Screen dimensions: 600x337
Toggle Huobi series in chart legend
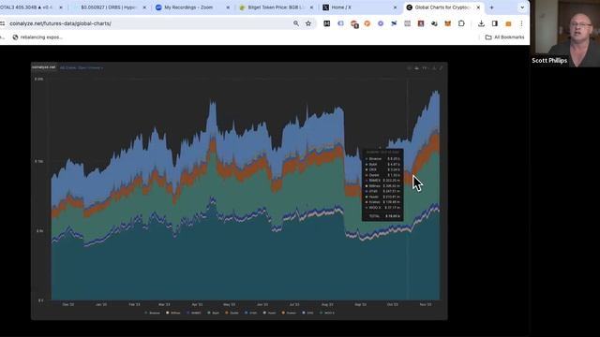(x=270, y=313)
